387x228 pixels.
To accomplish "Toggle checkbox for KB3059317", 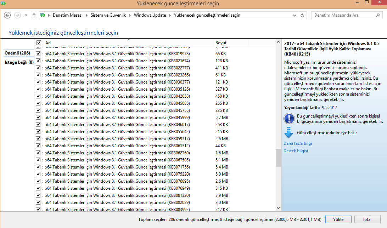I will [x=38, y=138].
